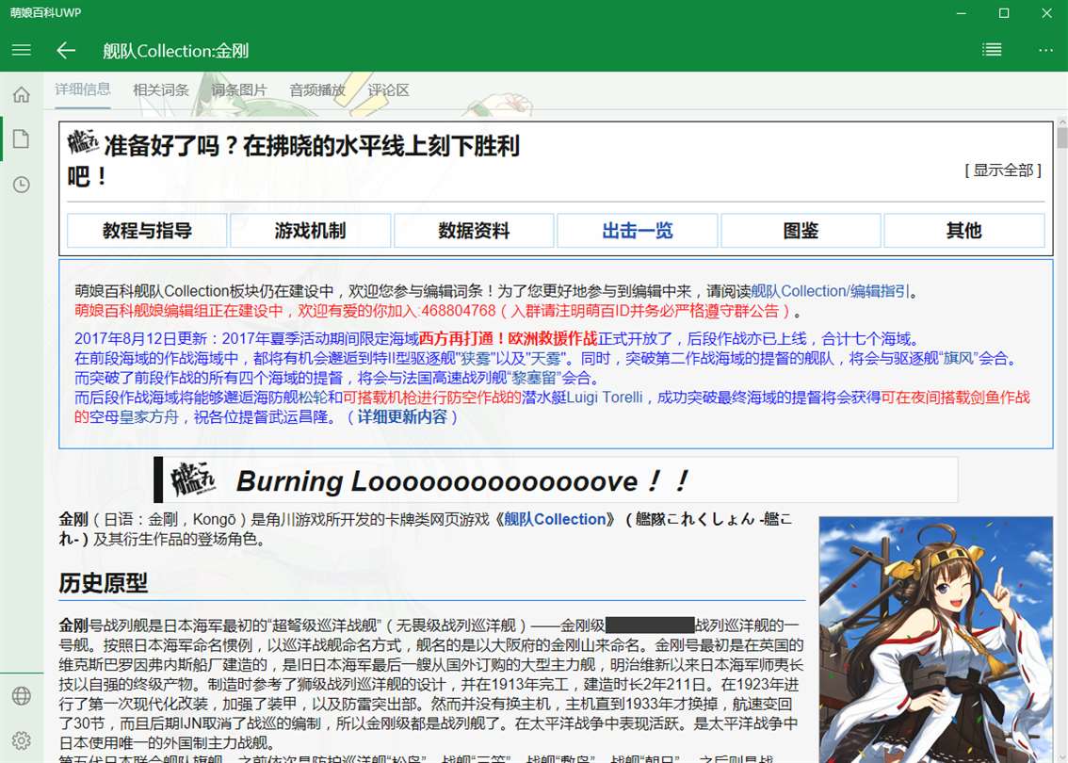Maximize the application window

1004,13
